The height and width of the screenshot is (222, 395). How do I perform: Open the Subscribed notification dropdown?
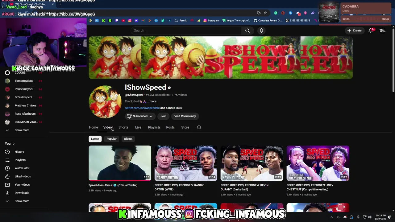[x=140, y=116]
